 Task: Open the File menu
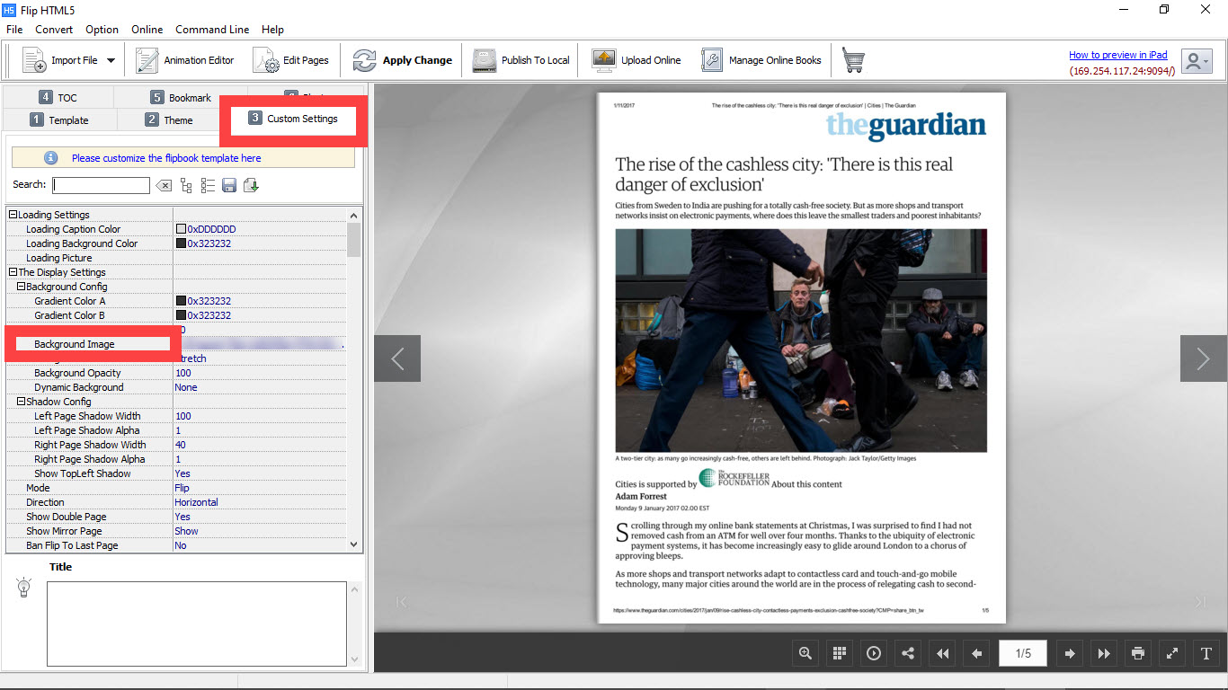(x=14, y=30)
